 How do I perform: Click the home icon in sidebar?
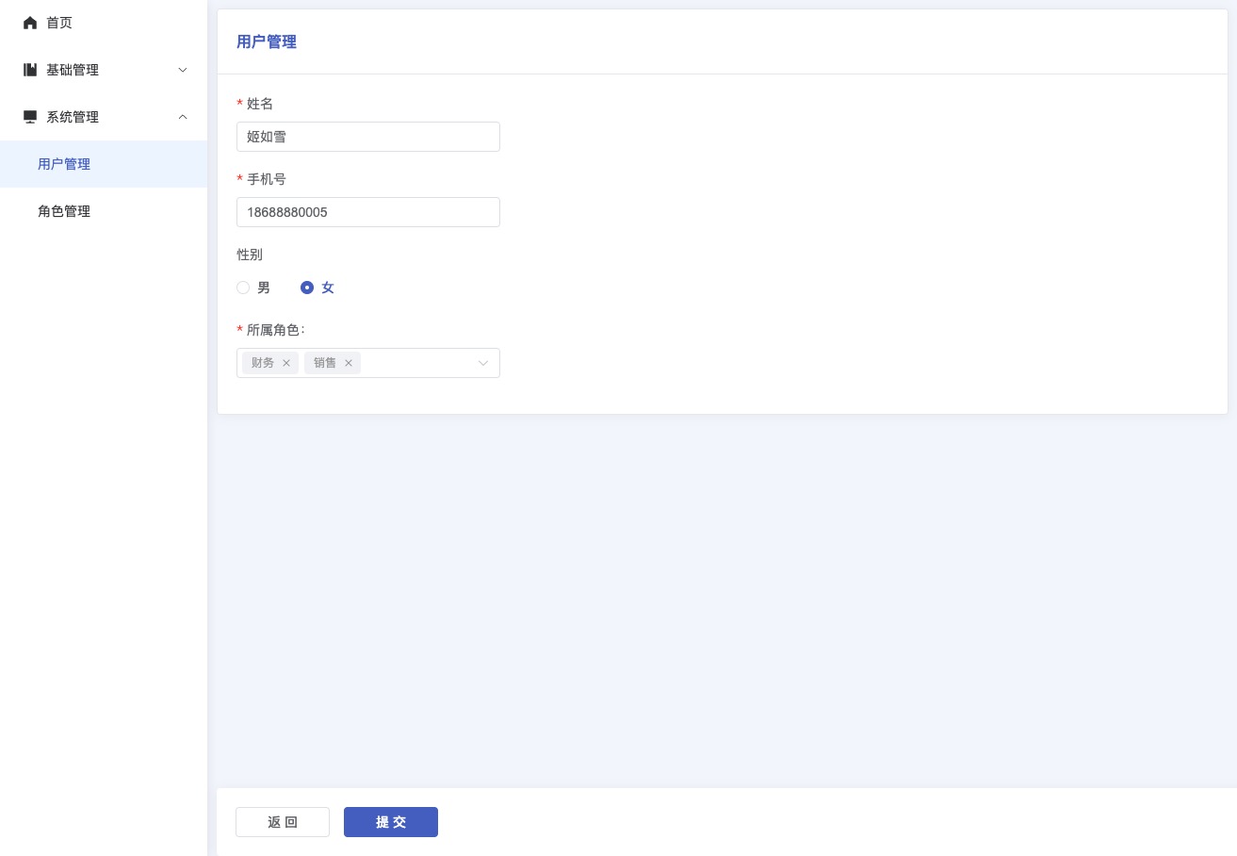(x=30, y=23)
